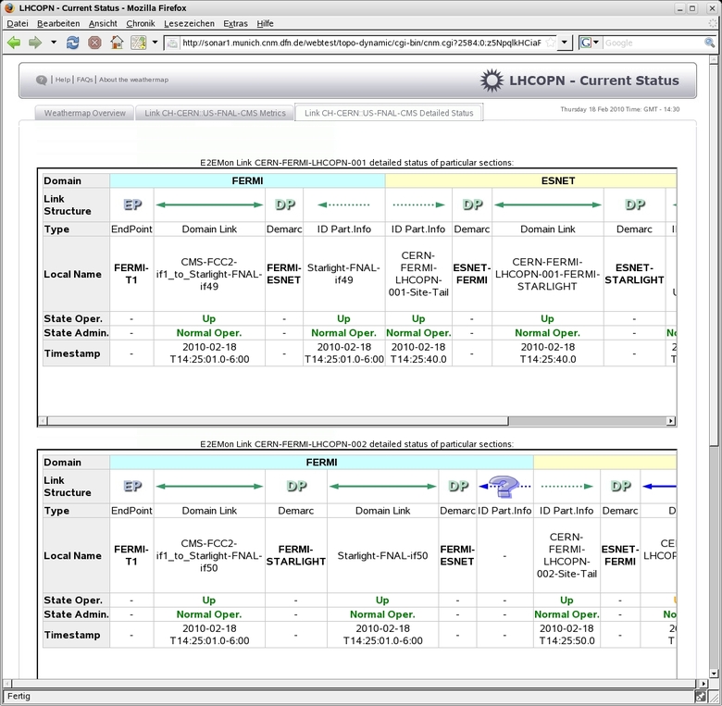
Task: Open the Extras menu
Action: 235,23
